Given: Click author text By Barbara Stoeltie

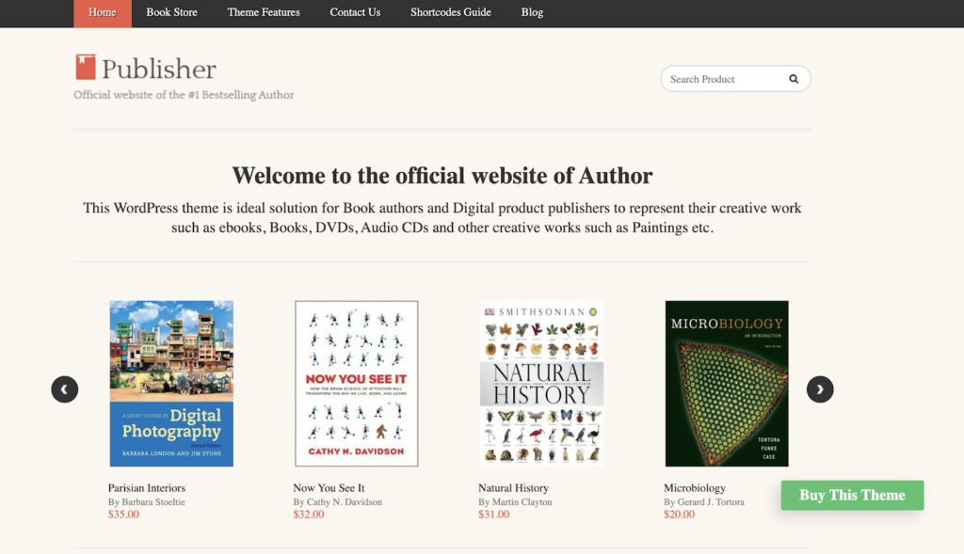Looking at the screenshot, I should pos(146,501).
